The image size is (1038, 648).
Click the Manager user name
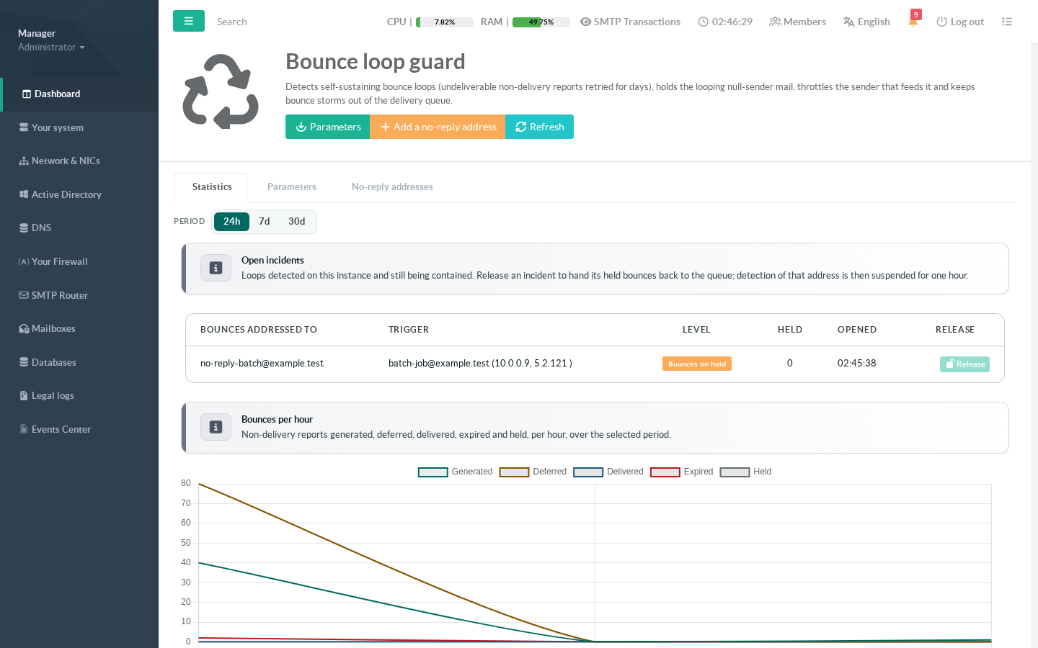pyautogui.click(x=37, y=34)
